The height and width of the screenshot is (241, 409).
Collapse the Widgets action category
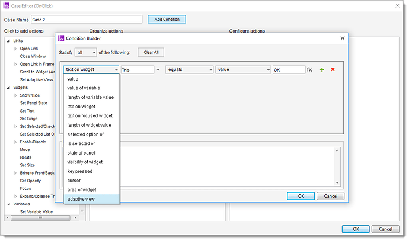[x=8, y=87]
